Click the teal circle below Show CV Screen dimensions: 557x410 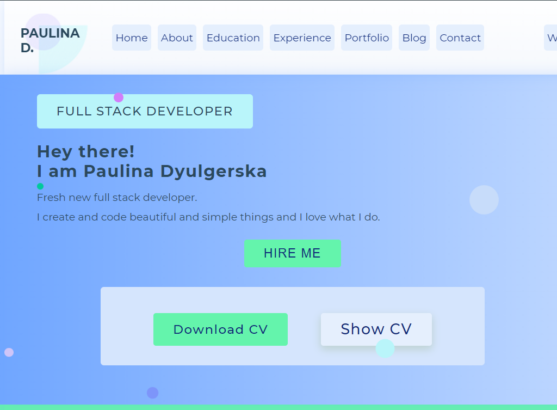click(x=385, y=349)
